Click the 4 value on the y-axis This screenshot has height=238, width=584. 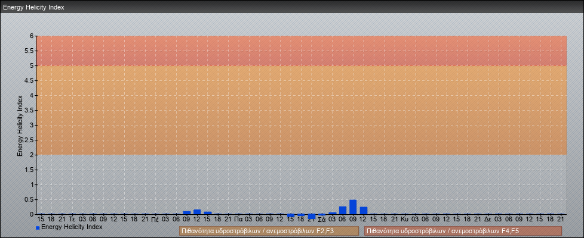point(32,95)
